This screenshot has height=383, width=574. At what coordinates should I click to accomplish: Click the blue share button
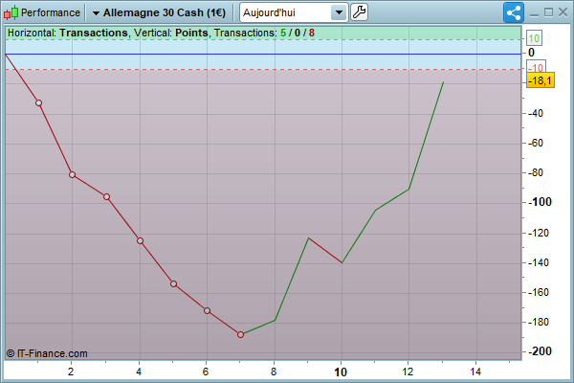pyautogui.click(x=513, y=12)
